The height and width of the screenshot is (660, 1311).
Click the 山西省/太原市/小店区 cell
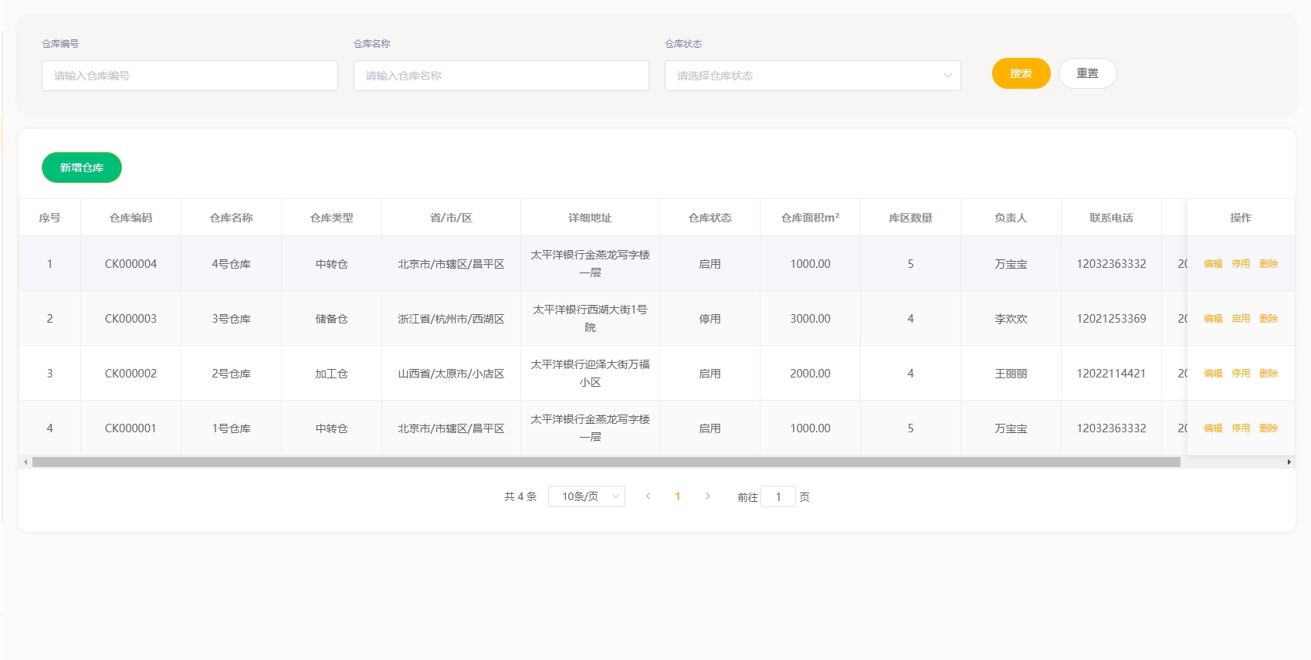coord(451,374)
